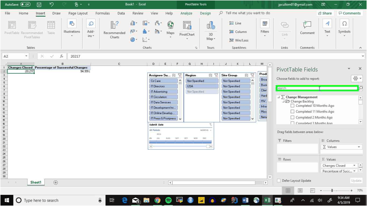Open the Data tab
The width and height of the screenshot is (367, 206).
[x=121, y=14]
